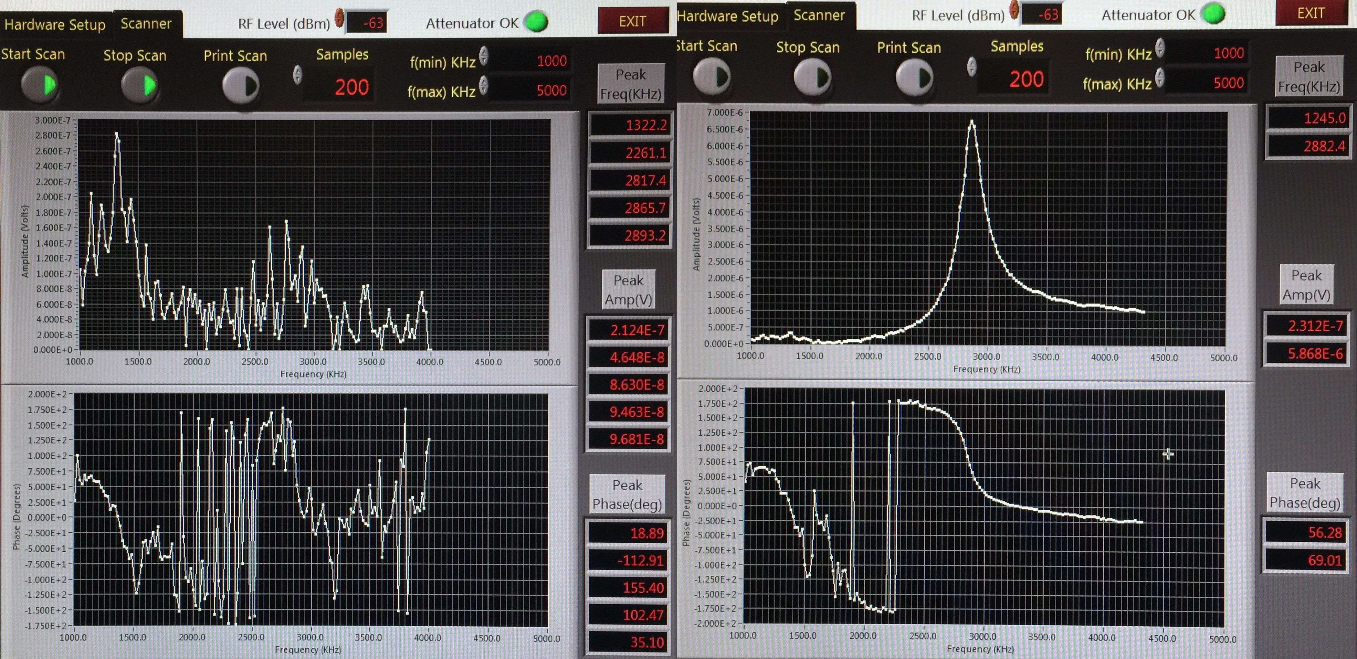Click the left Samples value field 200

click(x=351, y=87)
